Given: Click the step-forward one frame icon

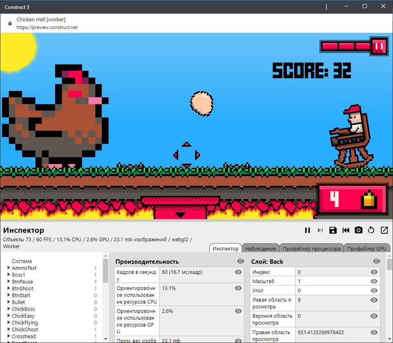Looking at the screenshot, I should click(x=320, y=230).
